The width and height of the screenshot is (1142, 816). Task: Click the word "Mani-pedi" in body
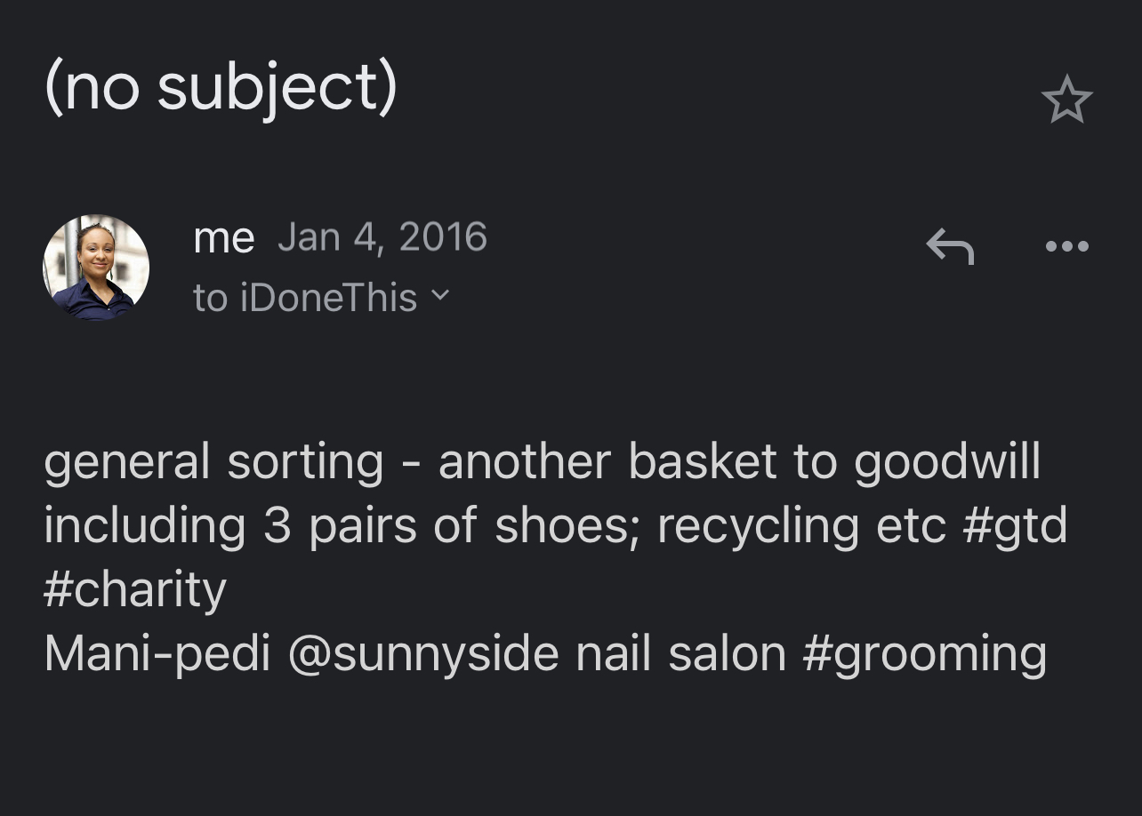click(157, 654)
